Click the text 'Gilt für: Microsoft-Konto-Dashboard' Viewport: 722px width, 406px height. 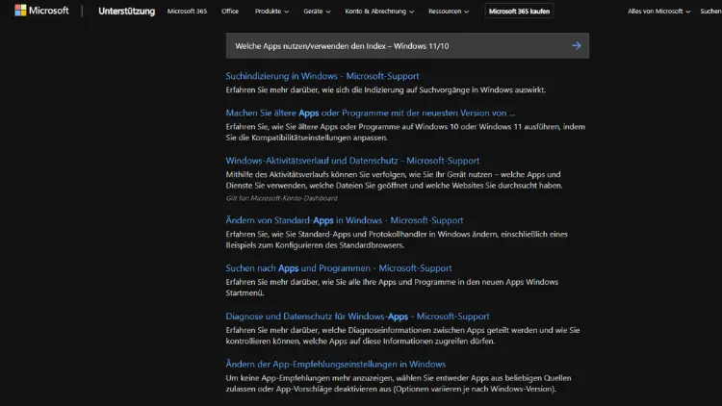tap(281, 198)
